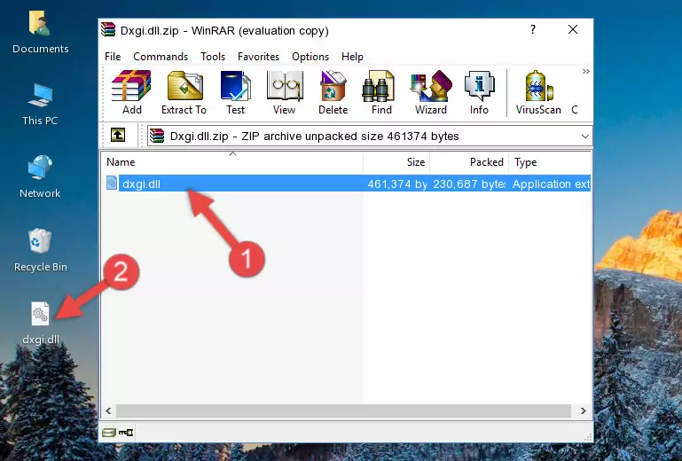Run the Test archive tool
Viewport: 682px width, 461px height.
235,92
